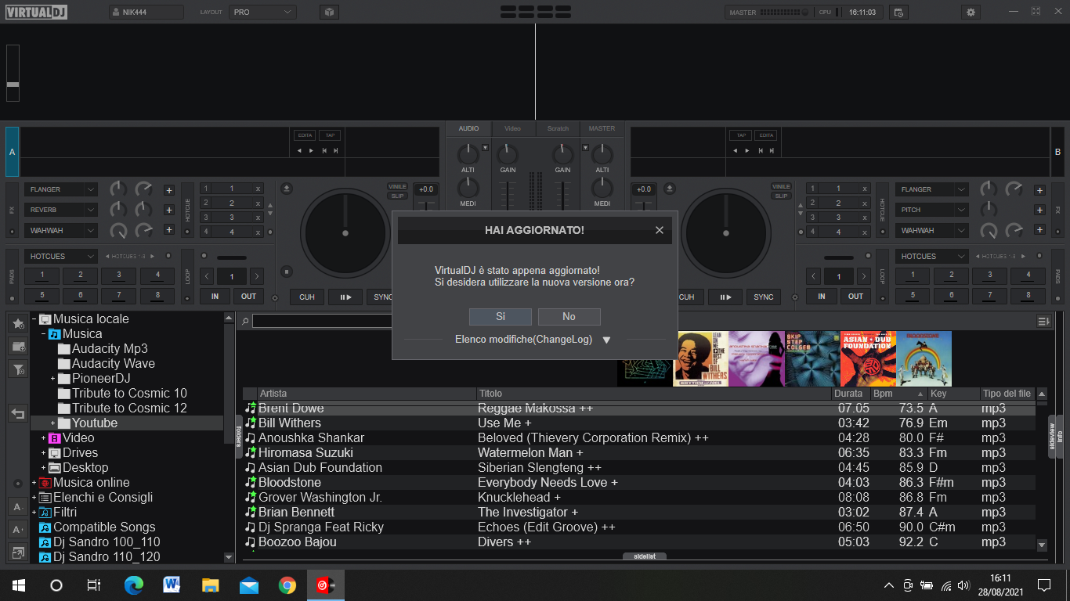
Task: Click the add filter folder icon in browser sidebar
Action: click(18, 369)
